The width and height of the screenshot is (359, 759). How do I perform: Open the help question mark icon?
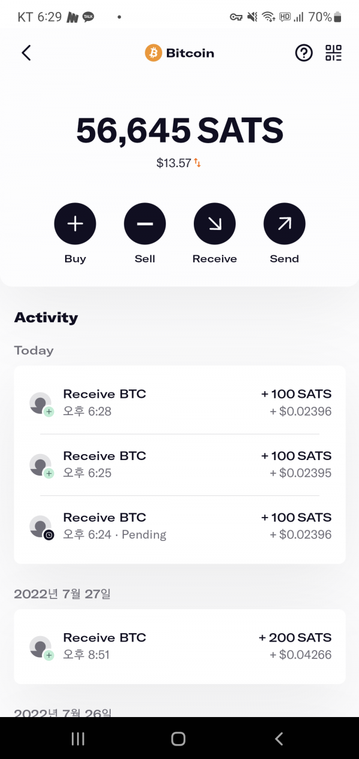click(x=304, y=53)
